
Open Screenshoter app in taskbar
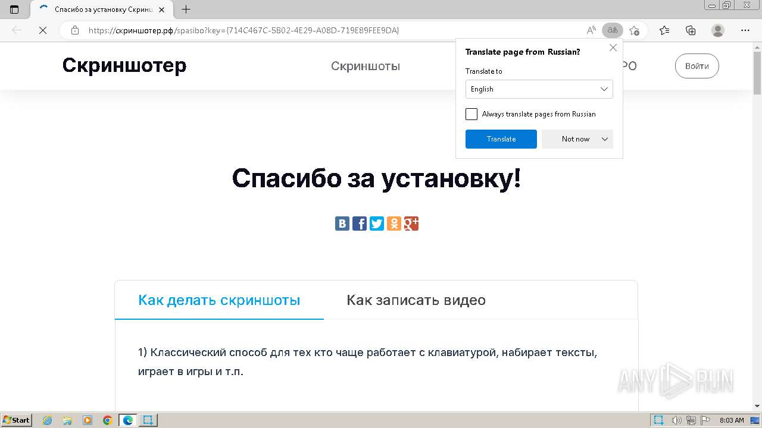[x=148, y=420]
